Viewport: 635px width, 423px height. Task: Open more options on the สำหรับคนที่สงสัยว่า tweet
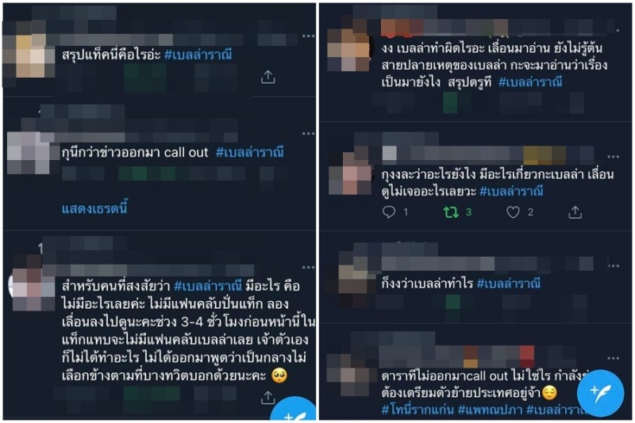click(x=308, y=268)
